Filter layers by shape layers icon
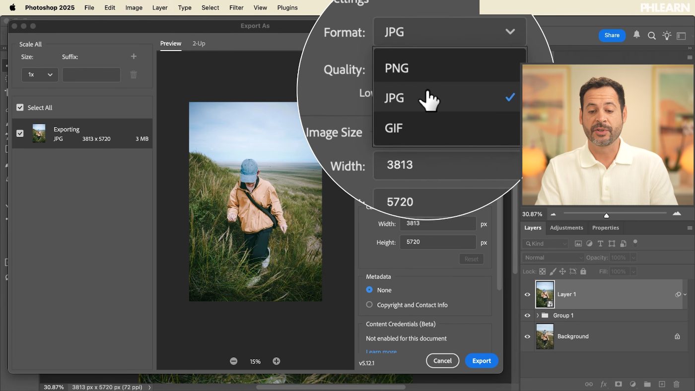Viewport: 695px width, 391px height. 612,244
